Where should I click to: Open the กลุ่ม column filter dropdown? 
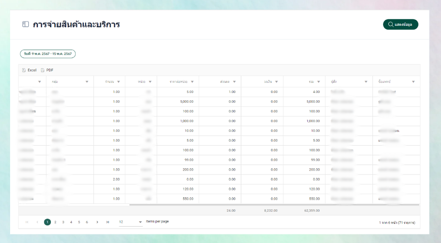click(x=87, y=81)
